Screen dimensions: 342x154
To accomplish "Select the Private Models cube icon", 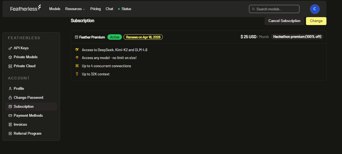I will pos(10,57).
